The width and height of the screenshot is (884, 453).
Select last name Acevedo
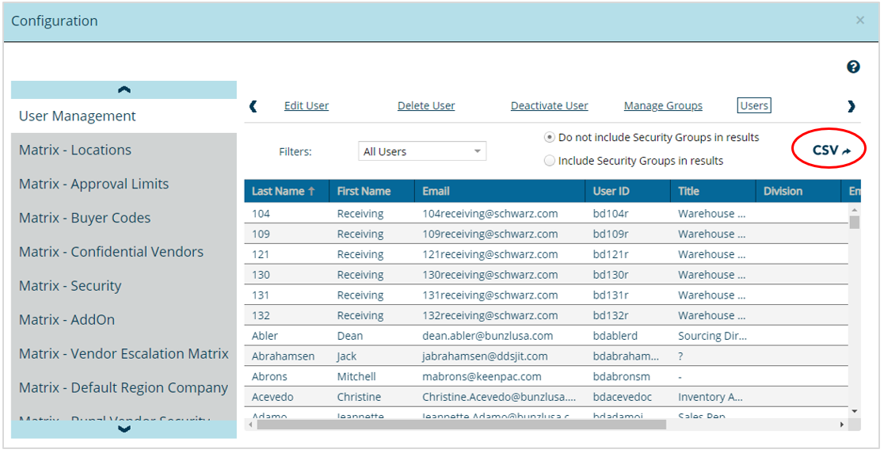pos(272,398)
